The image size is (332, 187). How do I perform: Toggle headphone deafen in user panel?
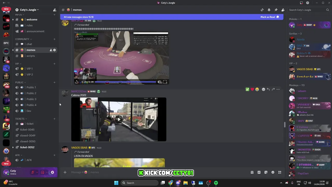click(43, 172)
